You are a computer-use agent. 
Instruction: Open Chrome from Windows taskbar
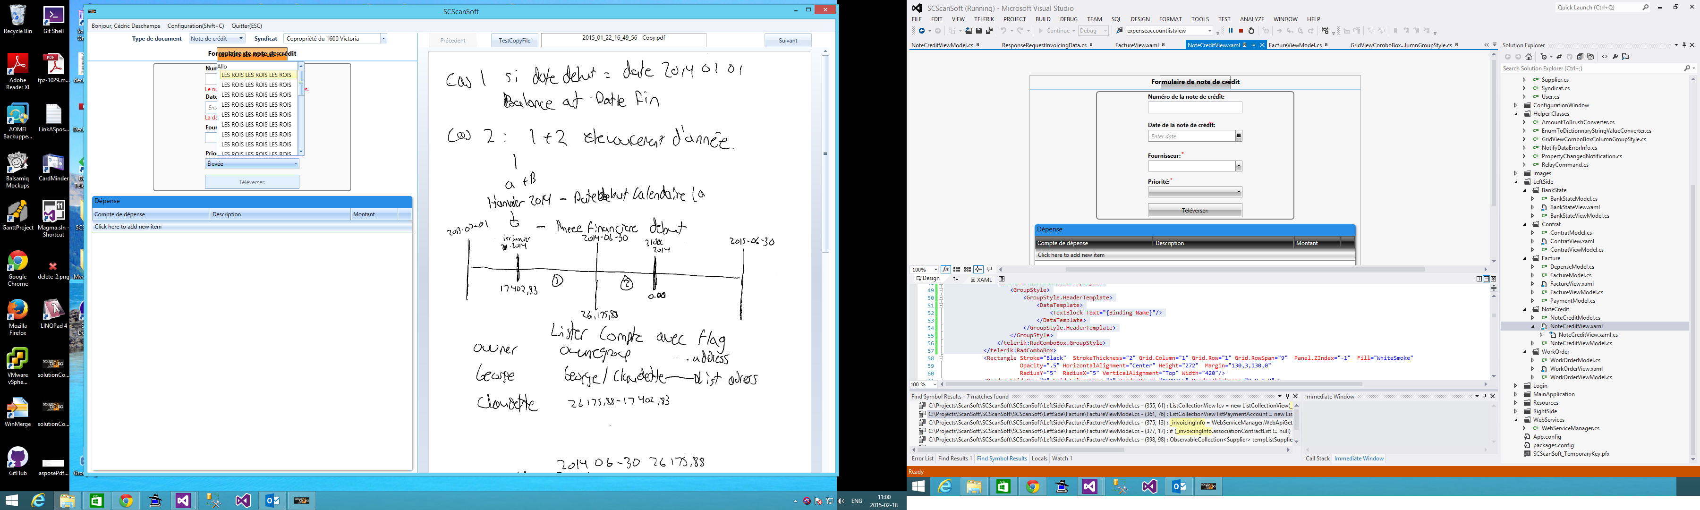tap(126, 501)
